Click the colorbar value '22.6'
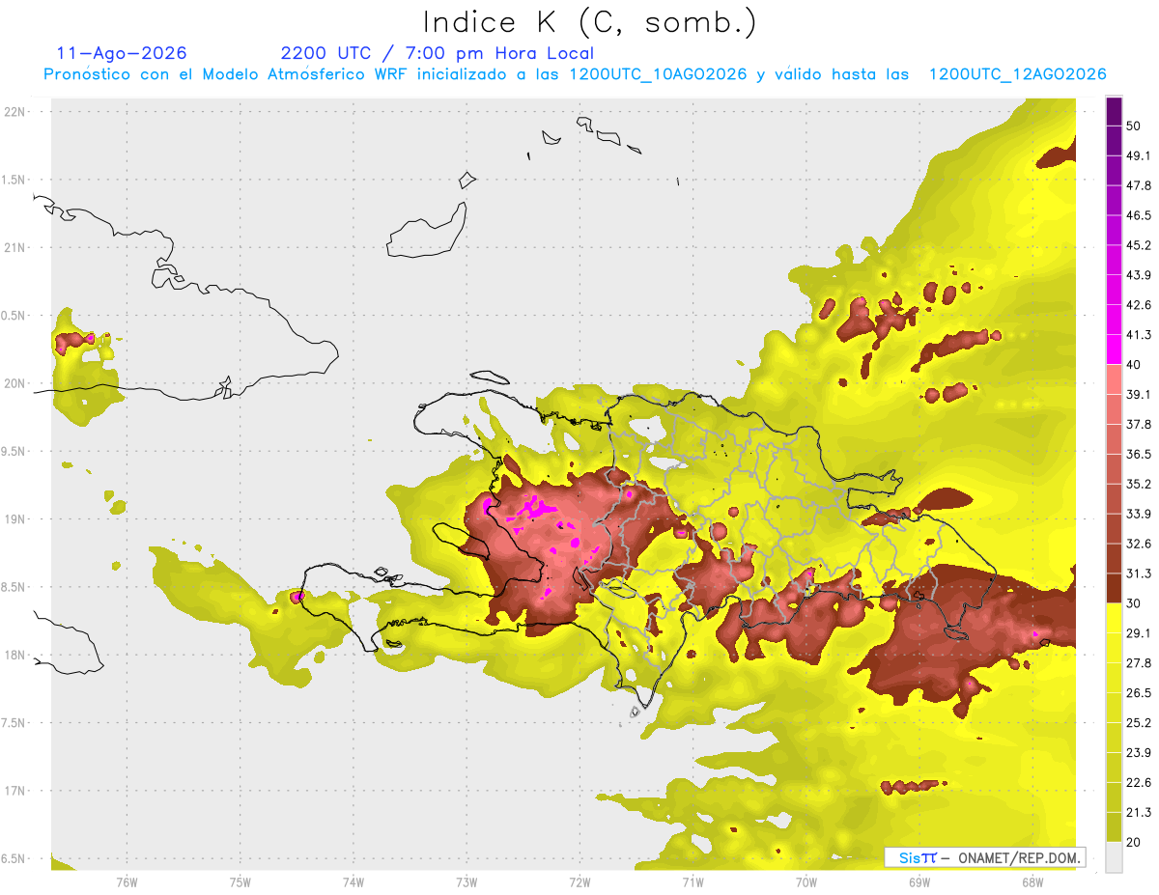1159x895 pixels. 1138,782
